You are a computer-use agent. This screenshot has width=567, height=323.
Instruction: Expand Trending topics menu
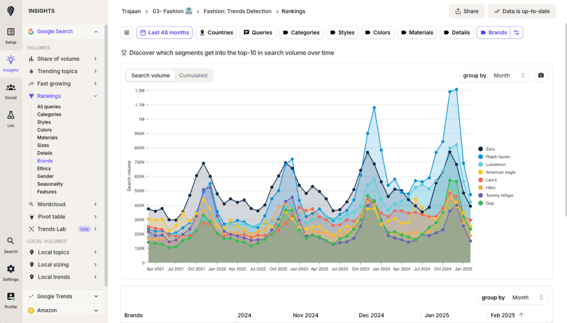(95, 71)
